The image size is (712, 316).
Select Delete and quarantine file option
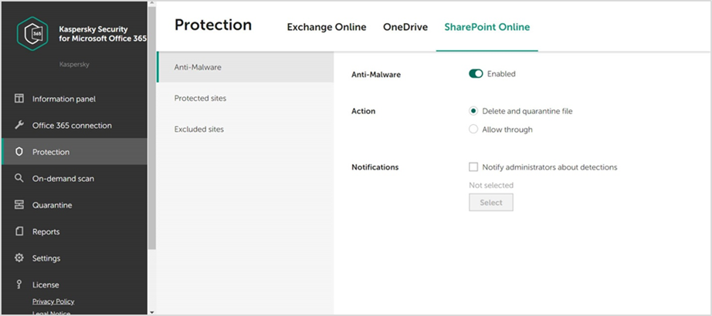tap(473, 111)
